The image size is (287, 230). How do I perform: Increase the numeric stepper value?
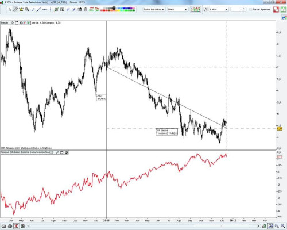(x=243, y=9)
